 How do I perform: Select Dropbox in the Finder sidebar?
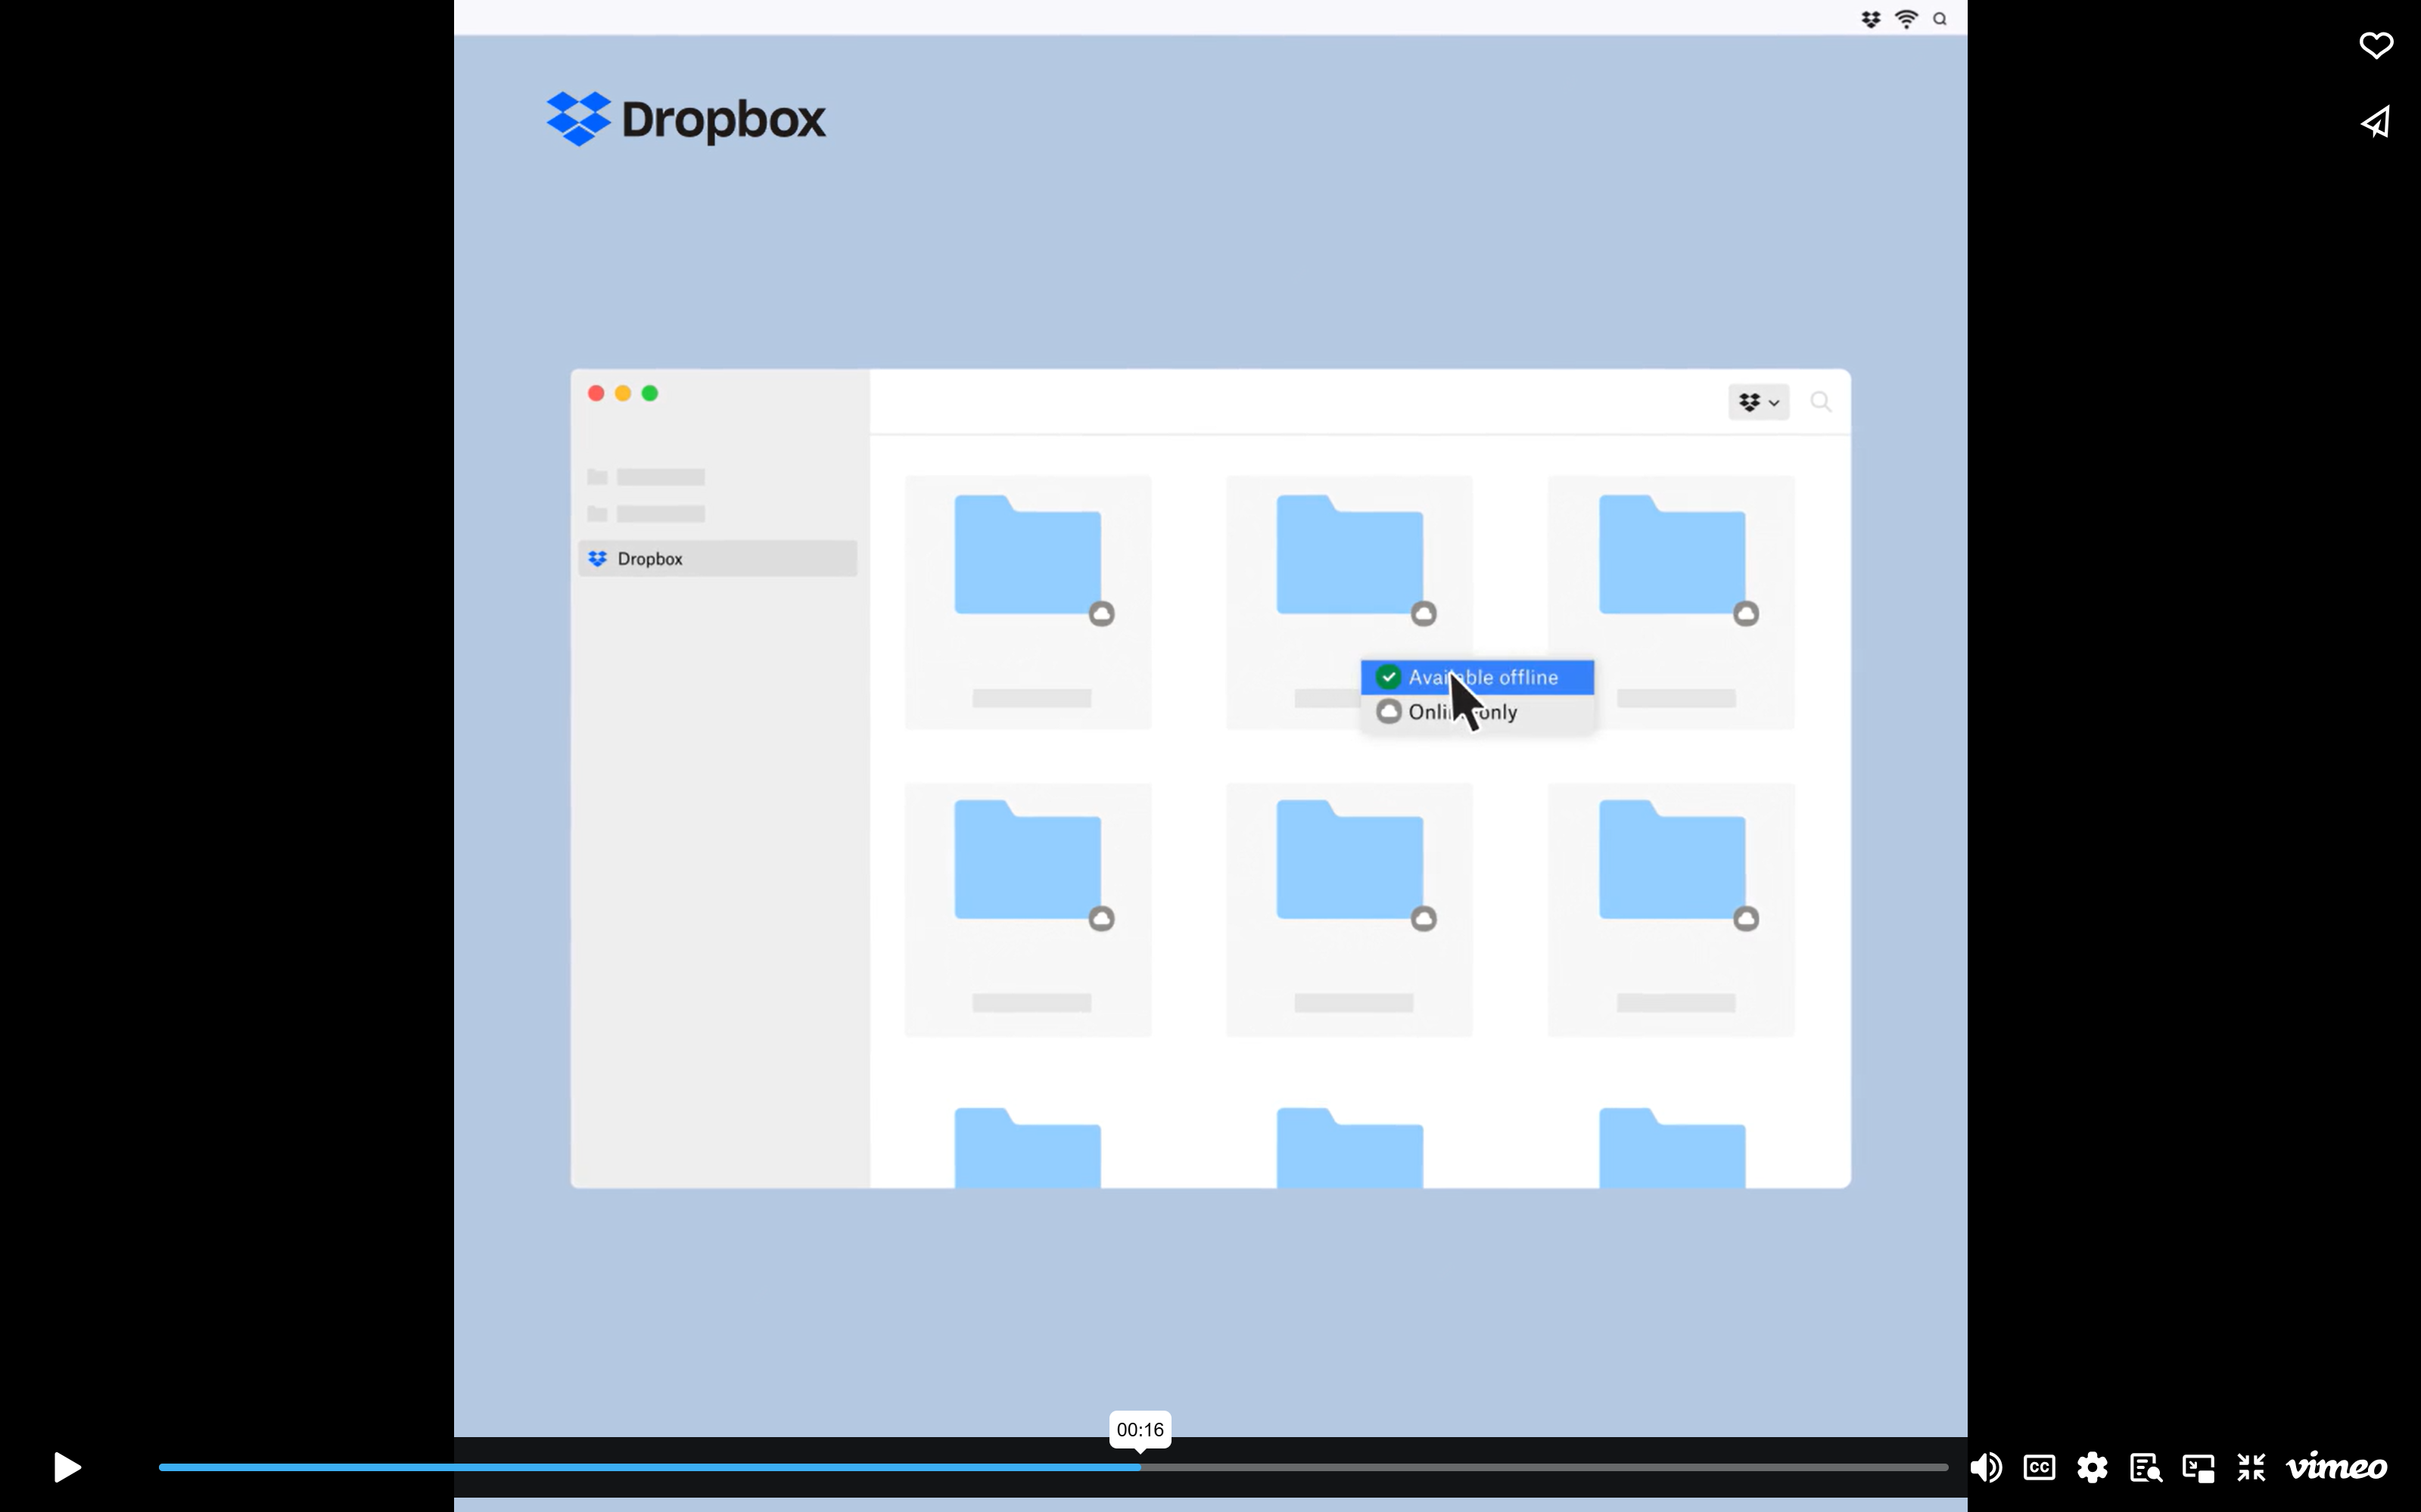point(717,558)
